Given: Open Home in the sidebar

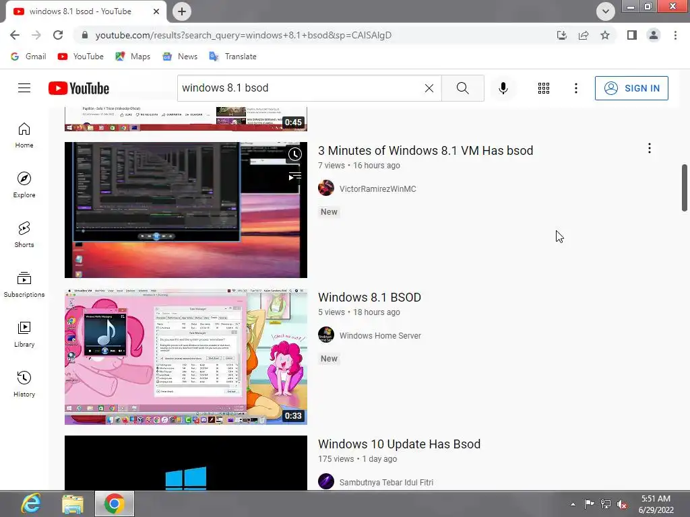Looking at the screenshot, I should 24,135.
